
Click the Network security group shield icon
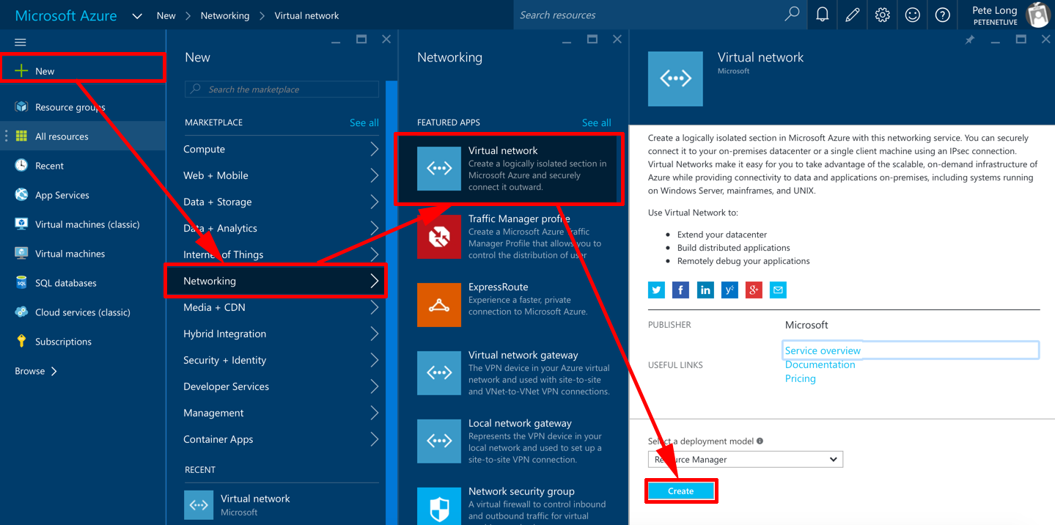click(x=439, y=506)
